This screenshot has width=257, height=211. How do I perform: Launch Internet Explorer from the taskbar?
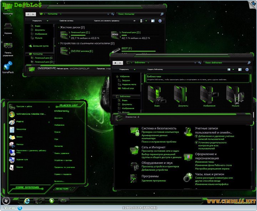(27, 201)
